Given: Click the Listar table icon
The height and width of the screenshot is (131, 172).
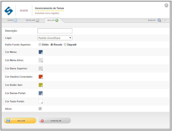Looking at the screenshot, I should [x=15, y=20].
